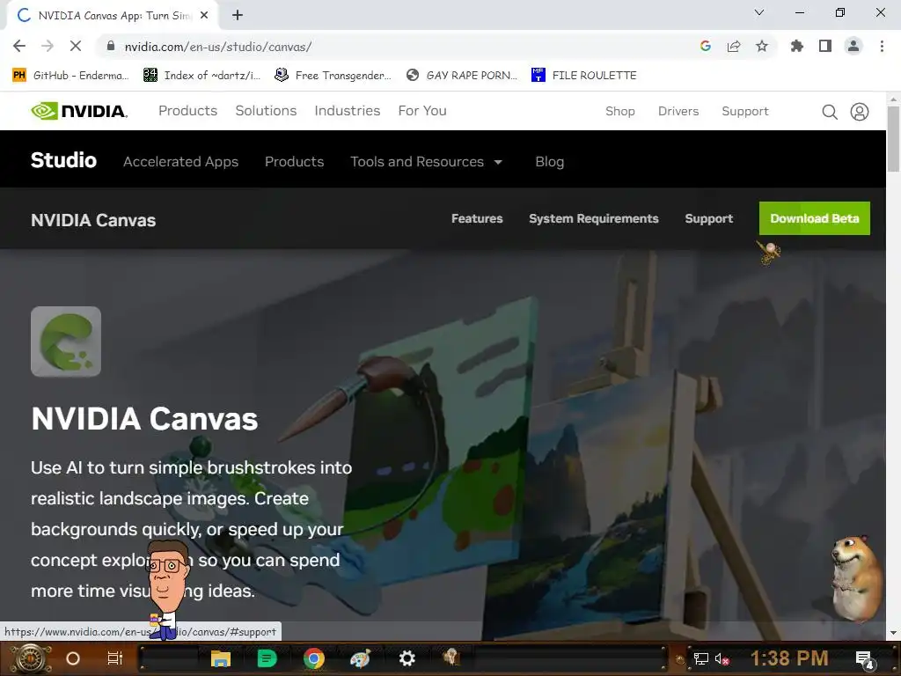901x676 pixels.
Task: Toggle the Chrome side panel icon
Action: point(825,46)
